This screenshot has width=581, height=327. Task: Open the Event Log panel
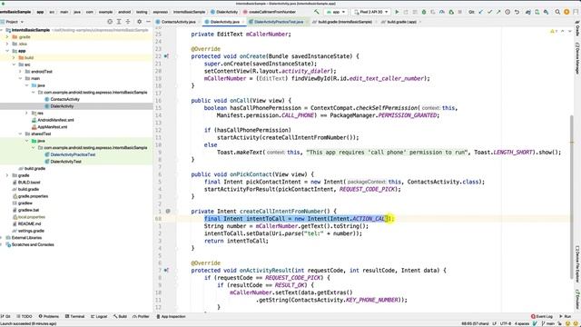click(x=542, y=317)
